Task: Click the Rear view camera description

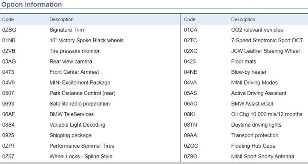Action: coord(68,61)
